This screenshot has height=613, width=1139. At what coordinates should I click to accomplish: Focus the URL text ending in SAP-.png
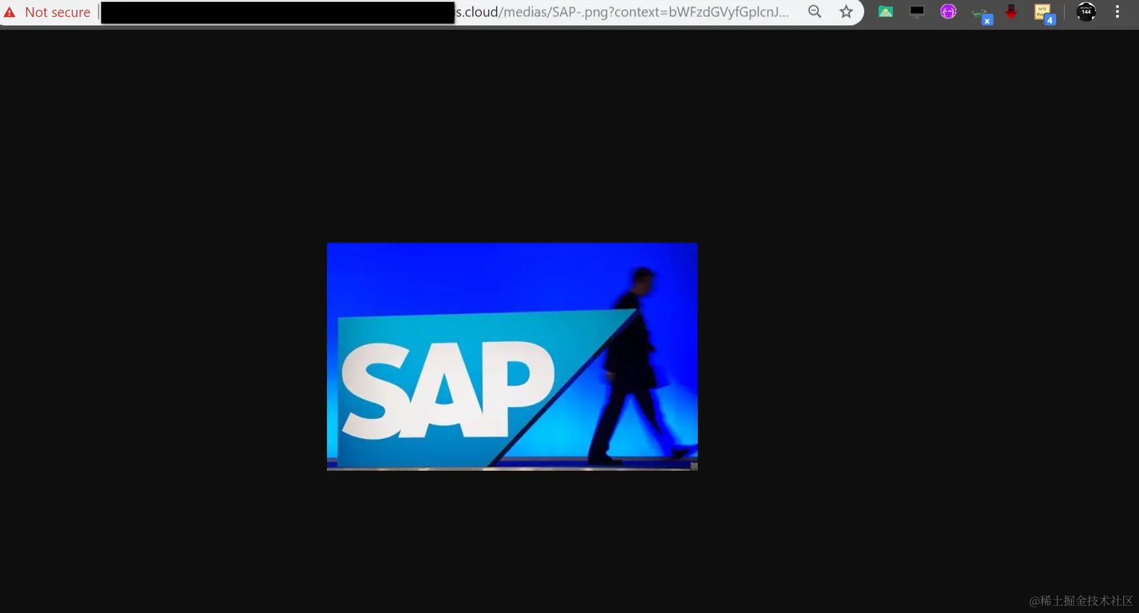tap(622, 12)
